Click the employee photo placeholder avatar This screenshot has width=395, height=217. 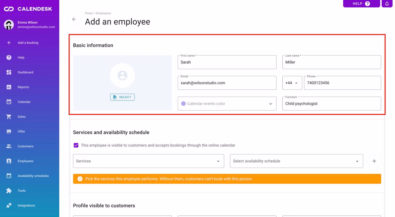122,76
